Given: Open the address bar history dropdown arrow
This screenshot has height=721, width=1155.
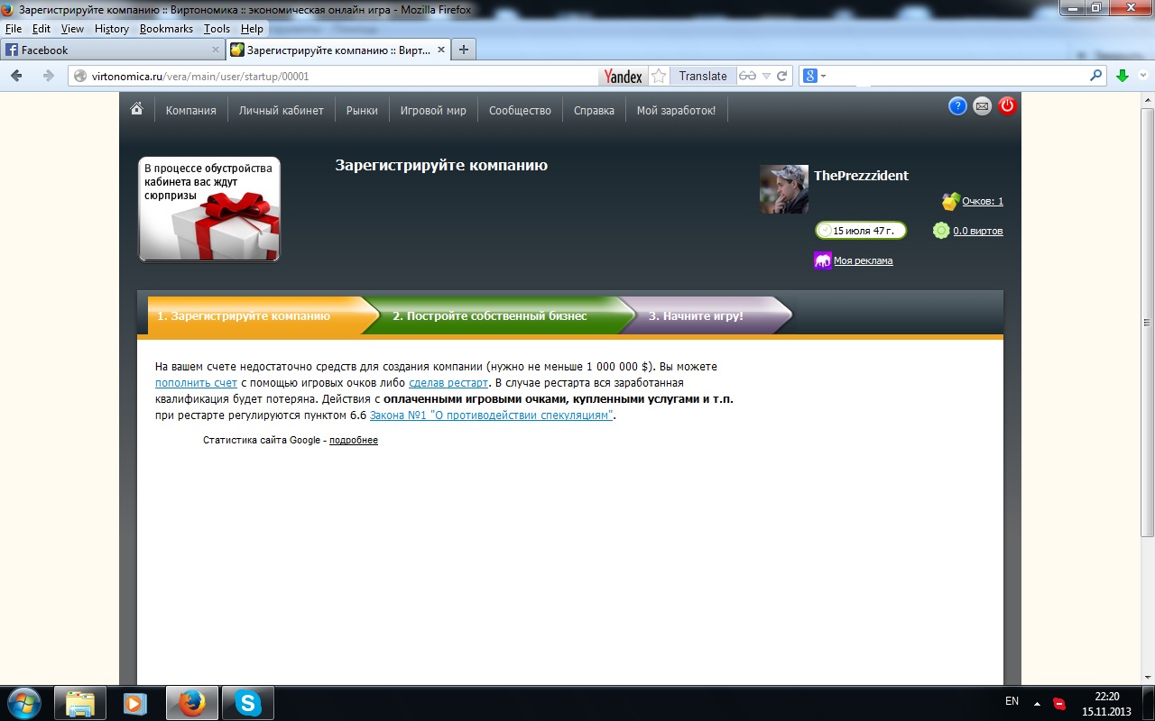Looking at the screenshot, I should coord(766,77).
